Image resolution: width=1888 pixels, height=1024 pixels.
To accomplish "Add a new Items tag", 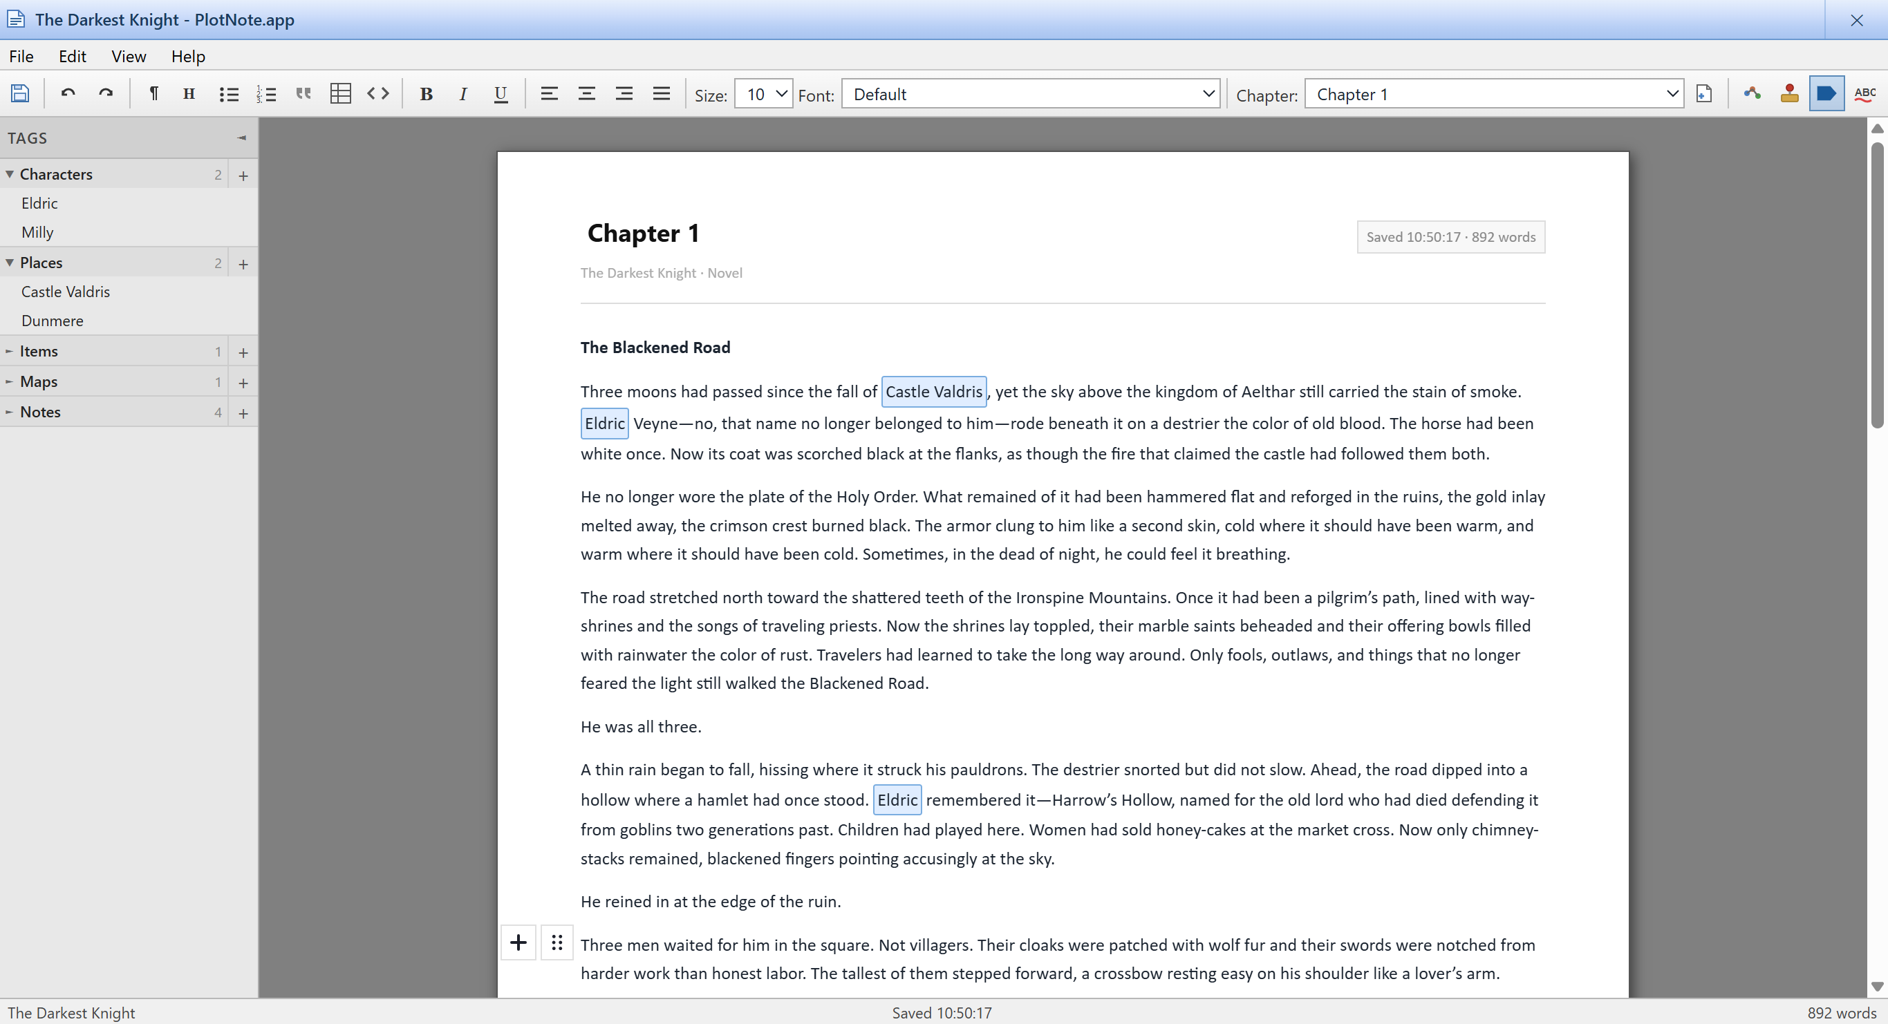I will (x=243, y=352).
